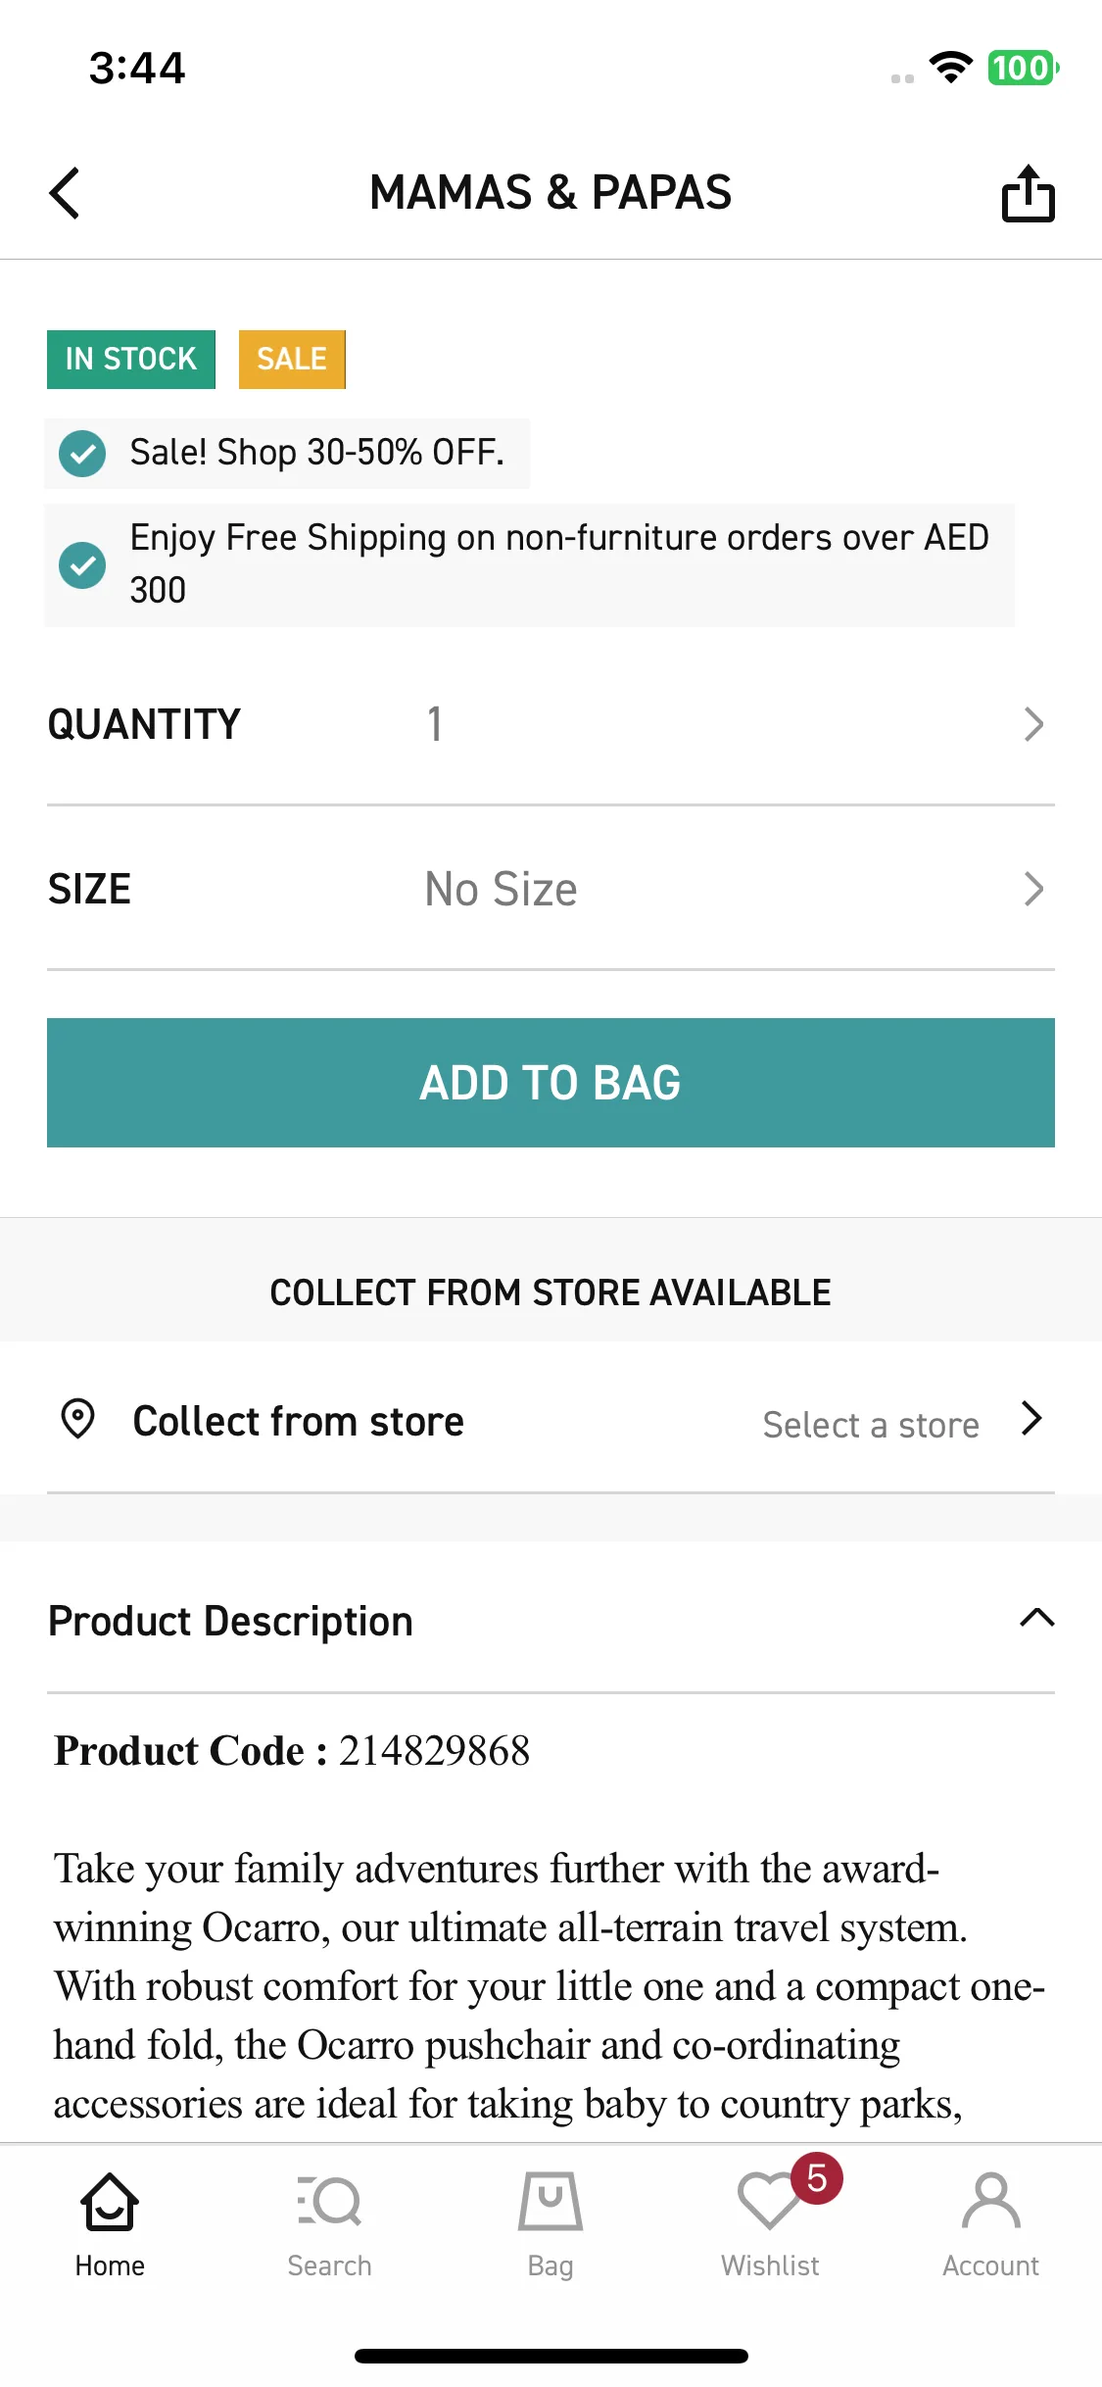1102x2387 pixels.
Task: Open the Wishlist heart icon
Action: pyautogui.click(x=770, y=2201)
